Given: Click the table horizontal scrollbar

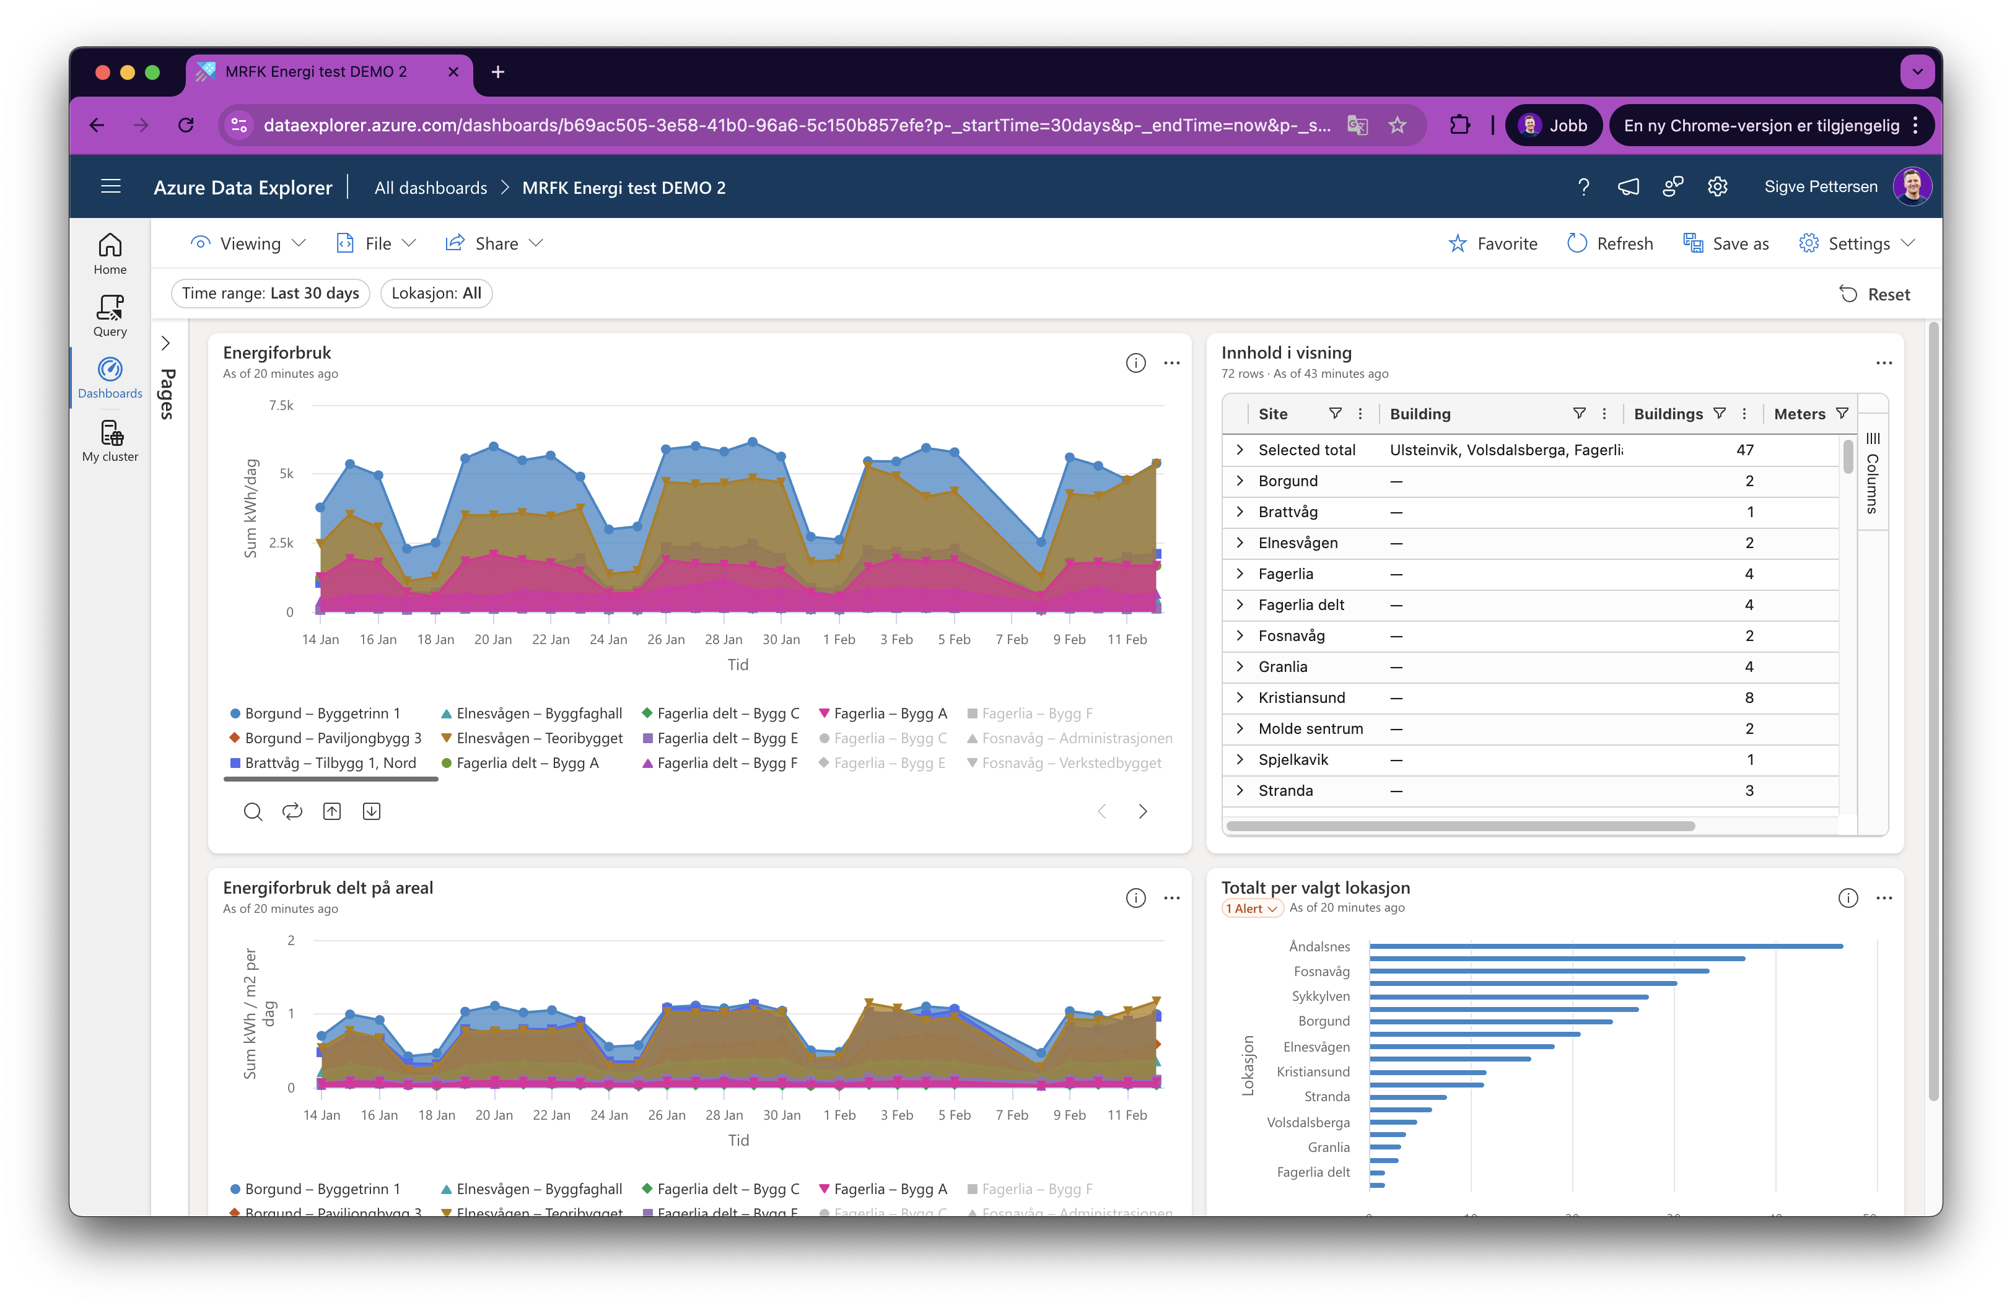Looking at the screenshot, I should point(1460,826).
